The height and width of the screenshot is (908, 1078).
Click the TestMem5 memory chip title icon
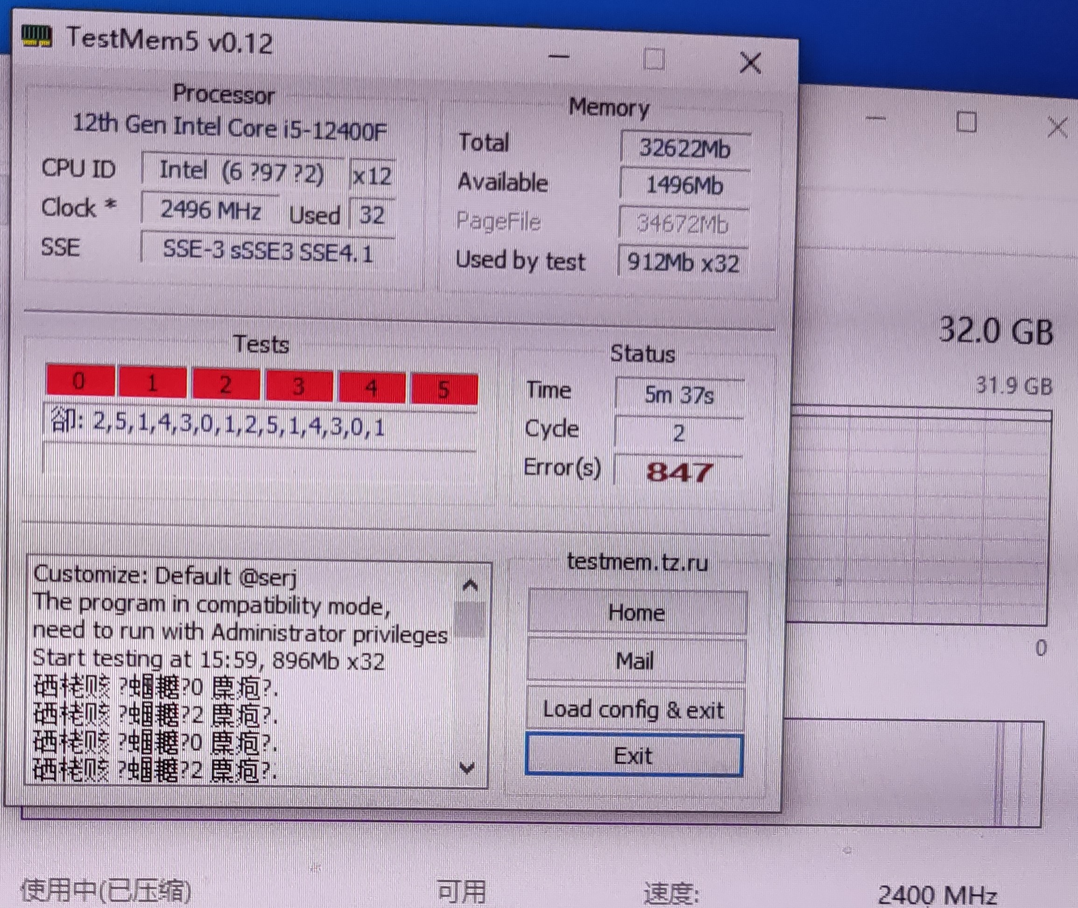(36, 36)
